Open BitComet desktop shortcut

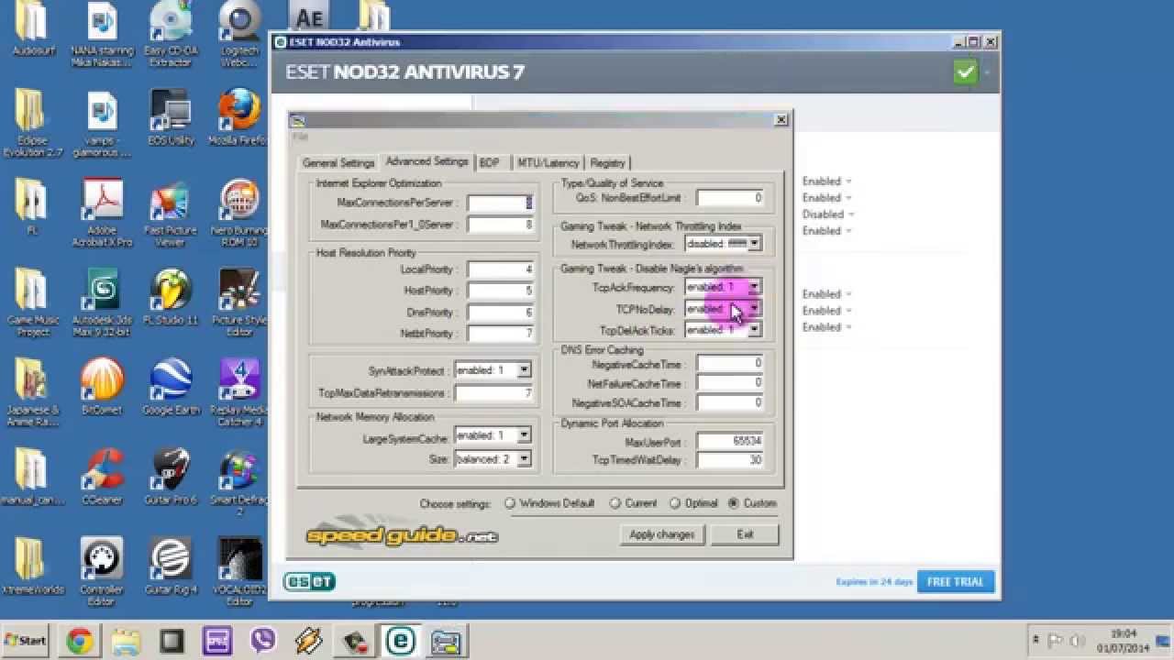click(x=102, y=388)
